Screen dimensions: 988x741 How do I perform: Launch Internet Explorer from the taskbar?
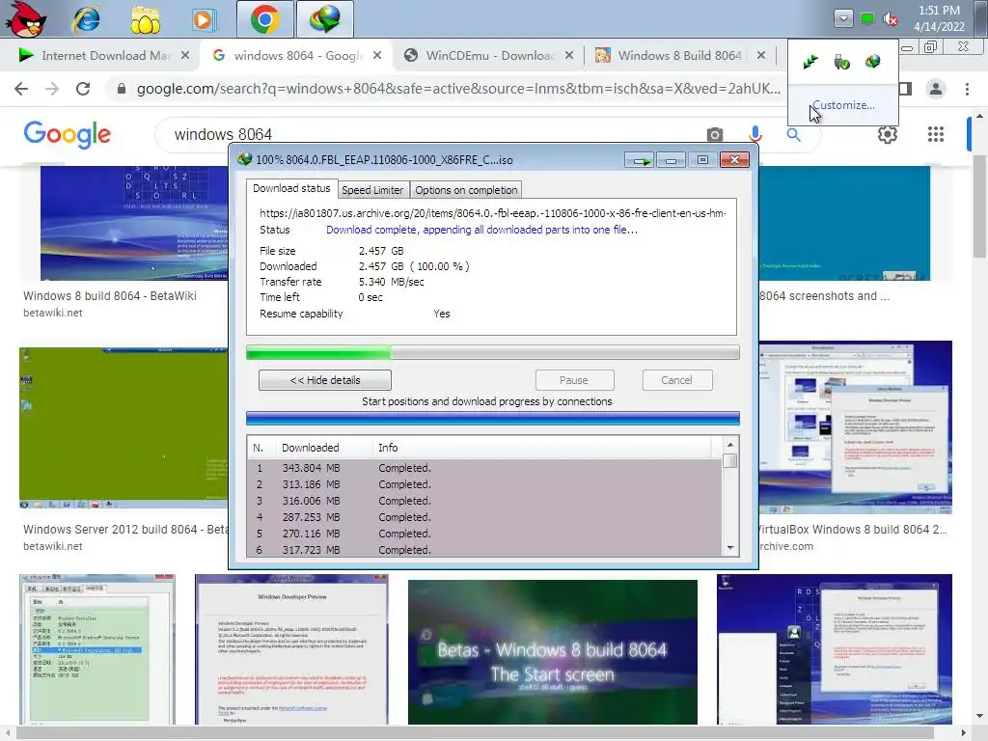tap(86, 19)
